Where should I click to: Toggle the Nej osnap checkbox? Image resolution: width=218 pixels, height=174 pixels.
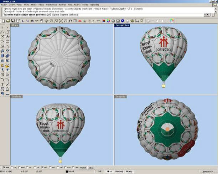point(12,168)
